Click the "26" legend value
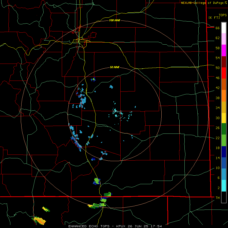228x228 pixels. tap(218, 128)
